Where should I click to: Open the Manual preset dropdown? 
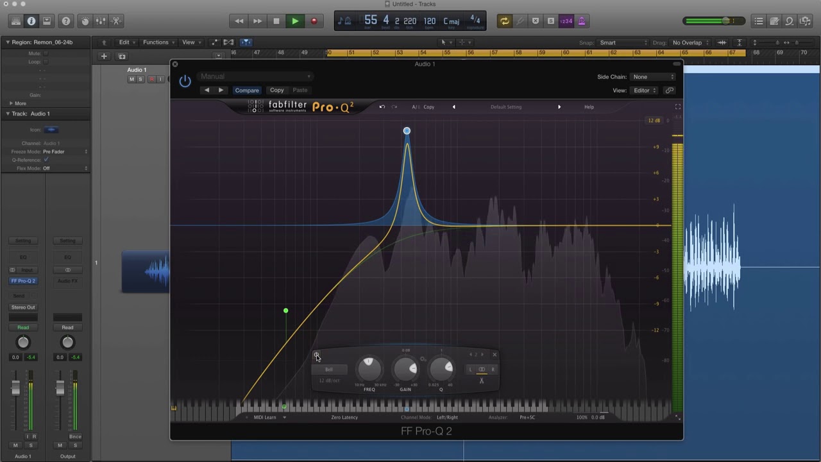click(x=256, y=76)
